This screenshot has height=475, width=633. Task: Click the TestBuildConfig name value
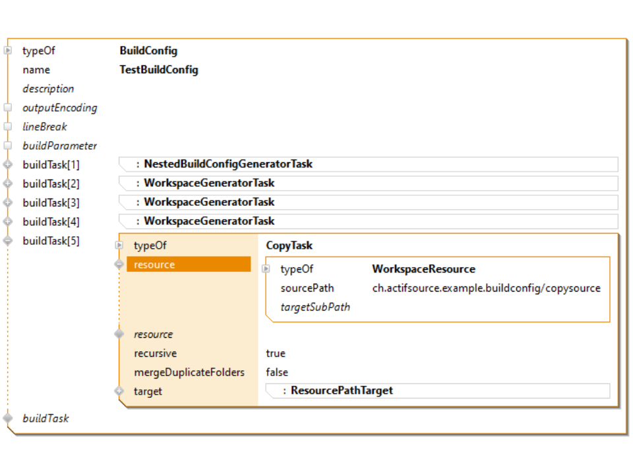click(159, 70)
